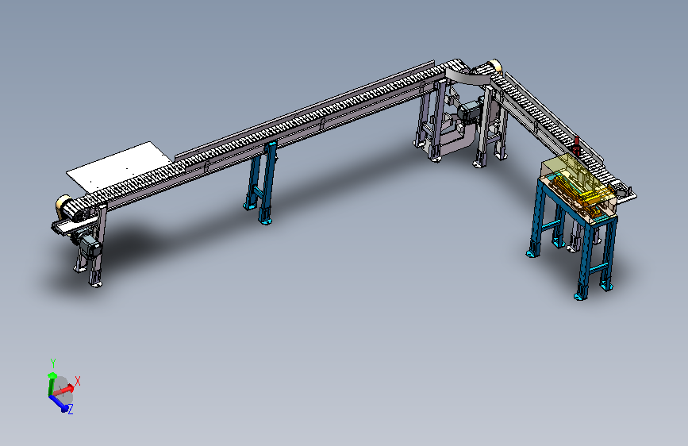The width and height of the screenshot is (688, 446).
Task: Select the blue table frame's front leg
Action: pyautogui.click(x=585, y=262)
